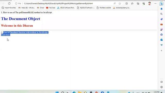This screenshot has width=165, height=93.
Task: Click the heading "The Document Object"
Action: 21,19
